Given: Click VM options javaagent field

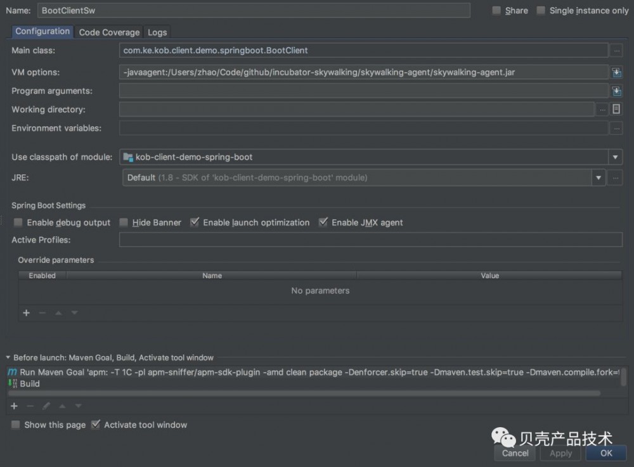Looking at the screenshot, I should [x=363, y=72].
